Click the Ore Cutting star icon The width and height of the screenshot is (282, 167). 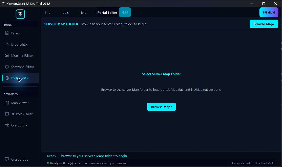7,125
